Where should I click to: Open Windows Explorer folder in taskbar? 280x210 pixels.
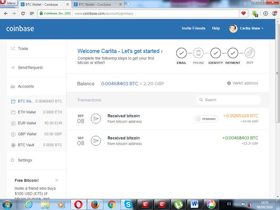pos(45,205)
